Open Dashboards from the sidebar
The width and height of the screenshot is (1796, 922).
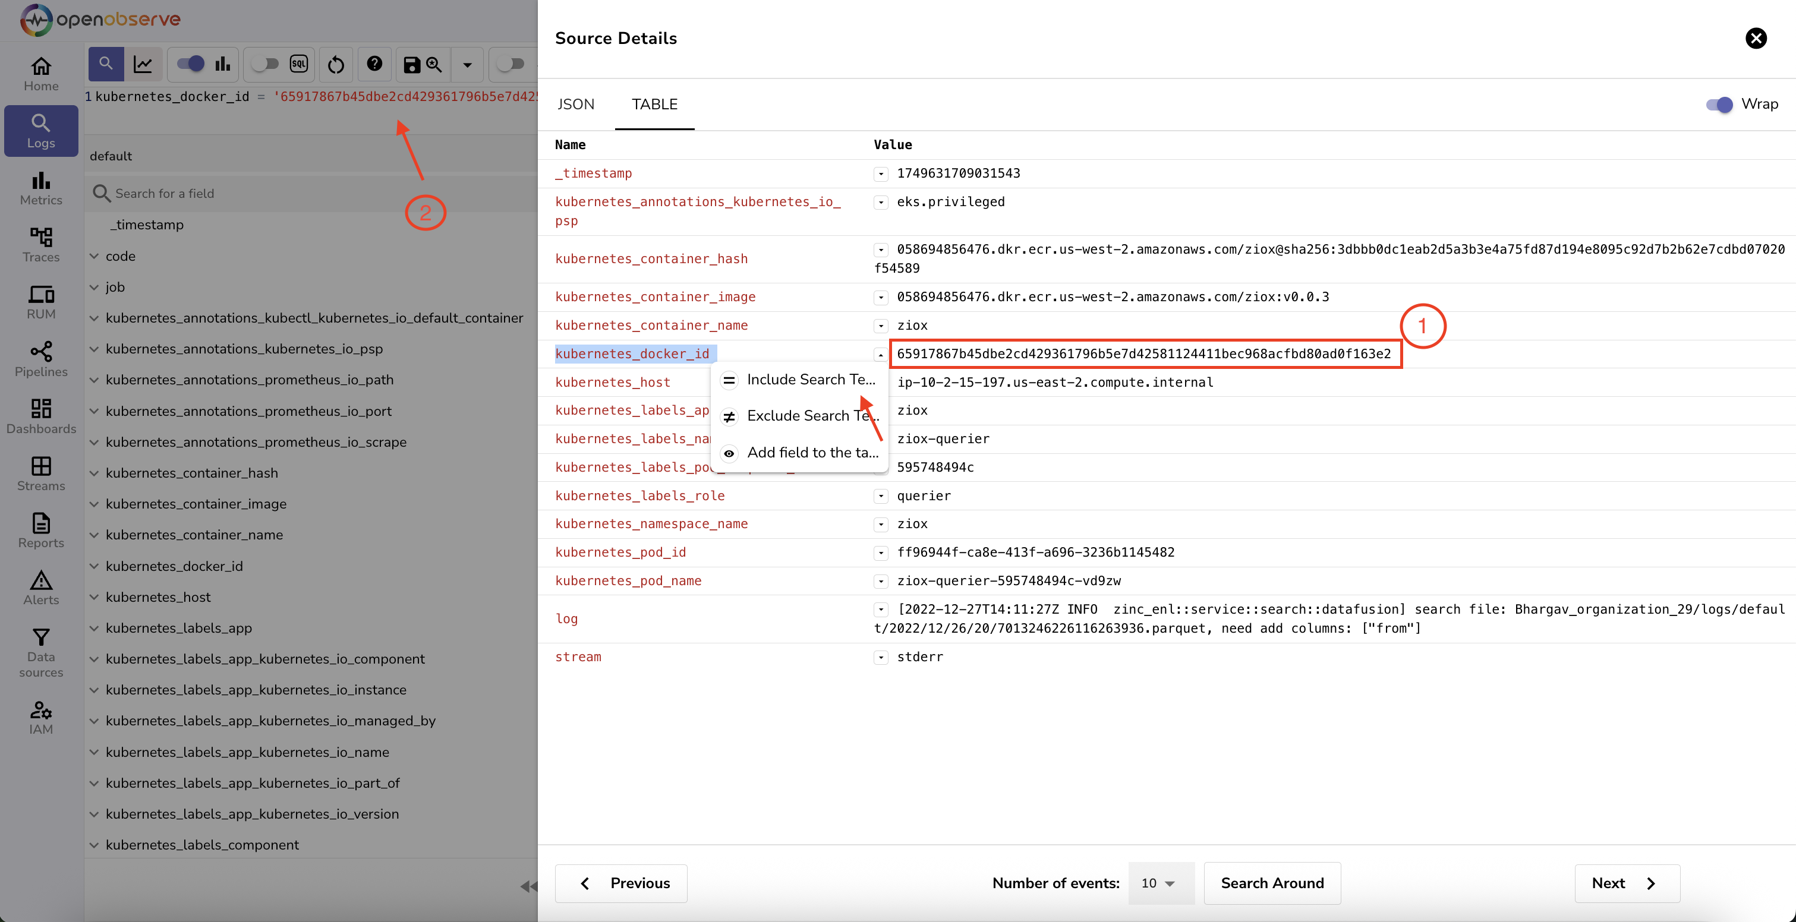coord(40,417)
